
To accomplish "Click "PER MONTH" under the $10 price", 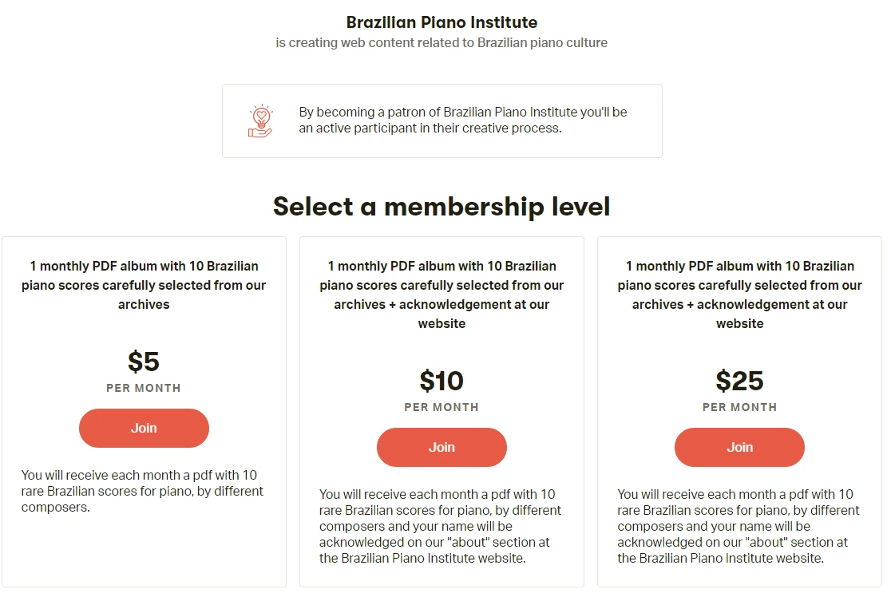I will tap(442, 407).
